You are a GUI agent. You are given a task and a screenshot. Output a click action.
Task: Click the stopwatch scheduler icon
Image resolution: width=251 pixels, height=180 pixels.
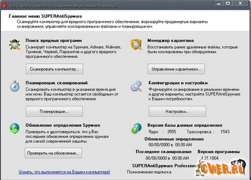click(x=15, y=86)
